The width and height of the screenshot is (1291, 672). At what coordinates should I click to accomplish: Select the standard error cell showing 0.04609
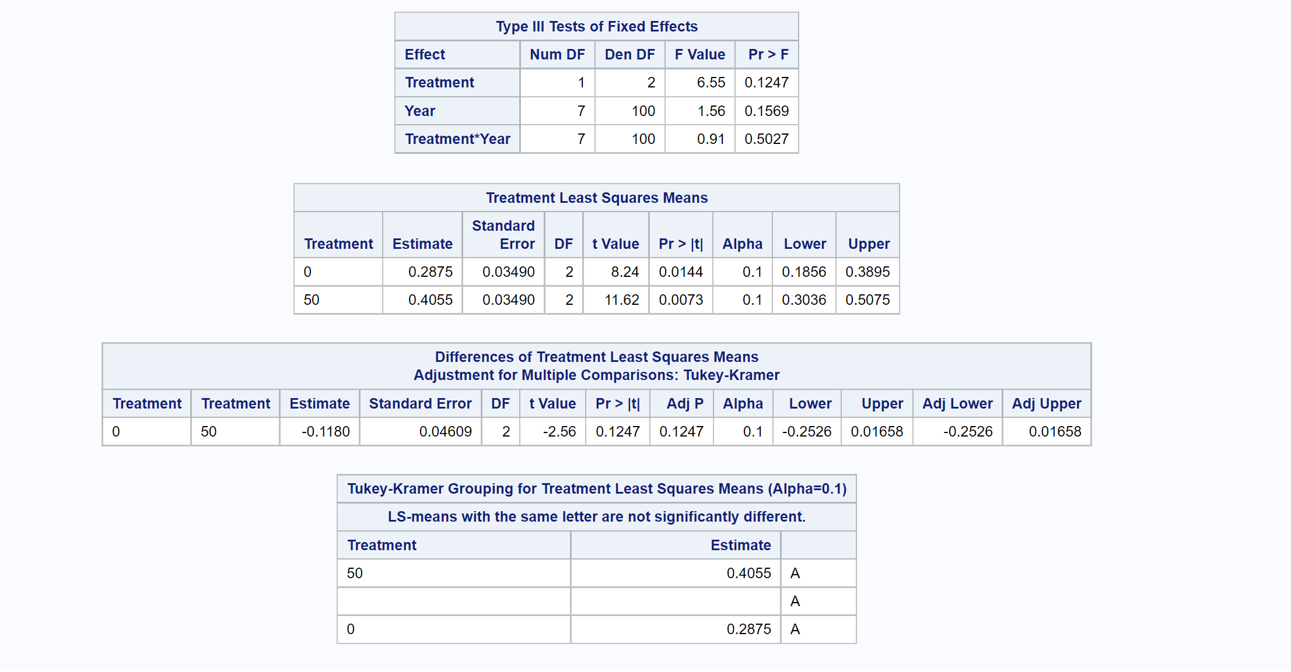(445, 432)
